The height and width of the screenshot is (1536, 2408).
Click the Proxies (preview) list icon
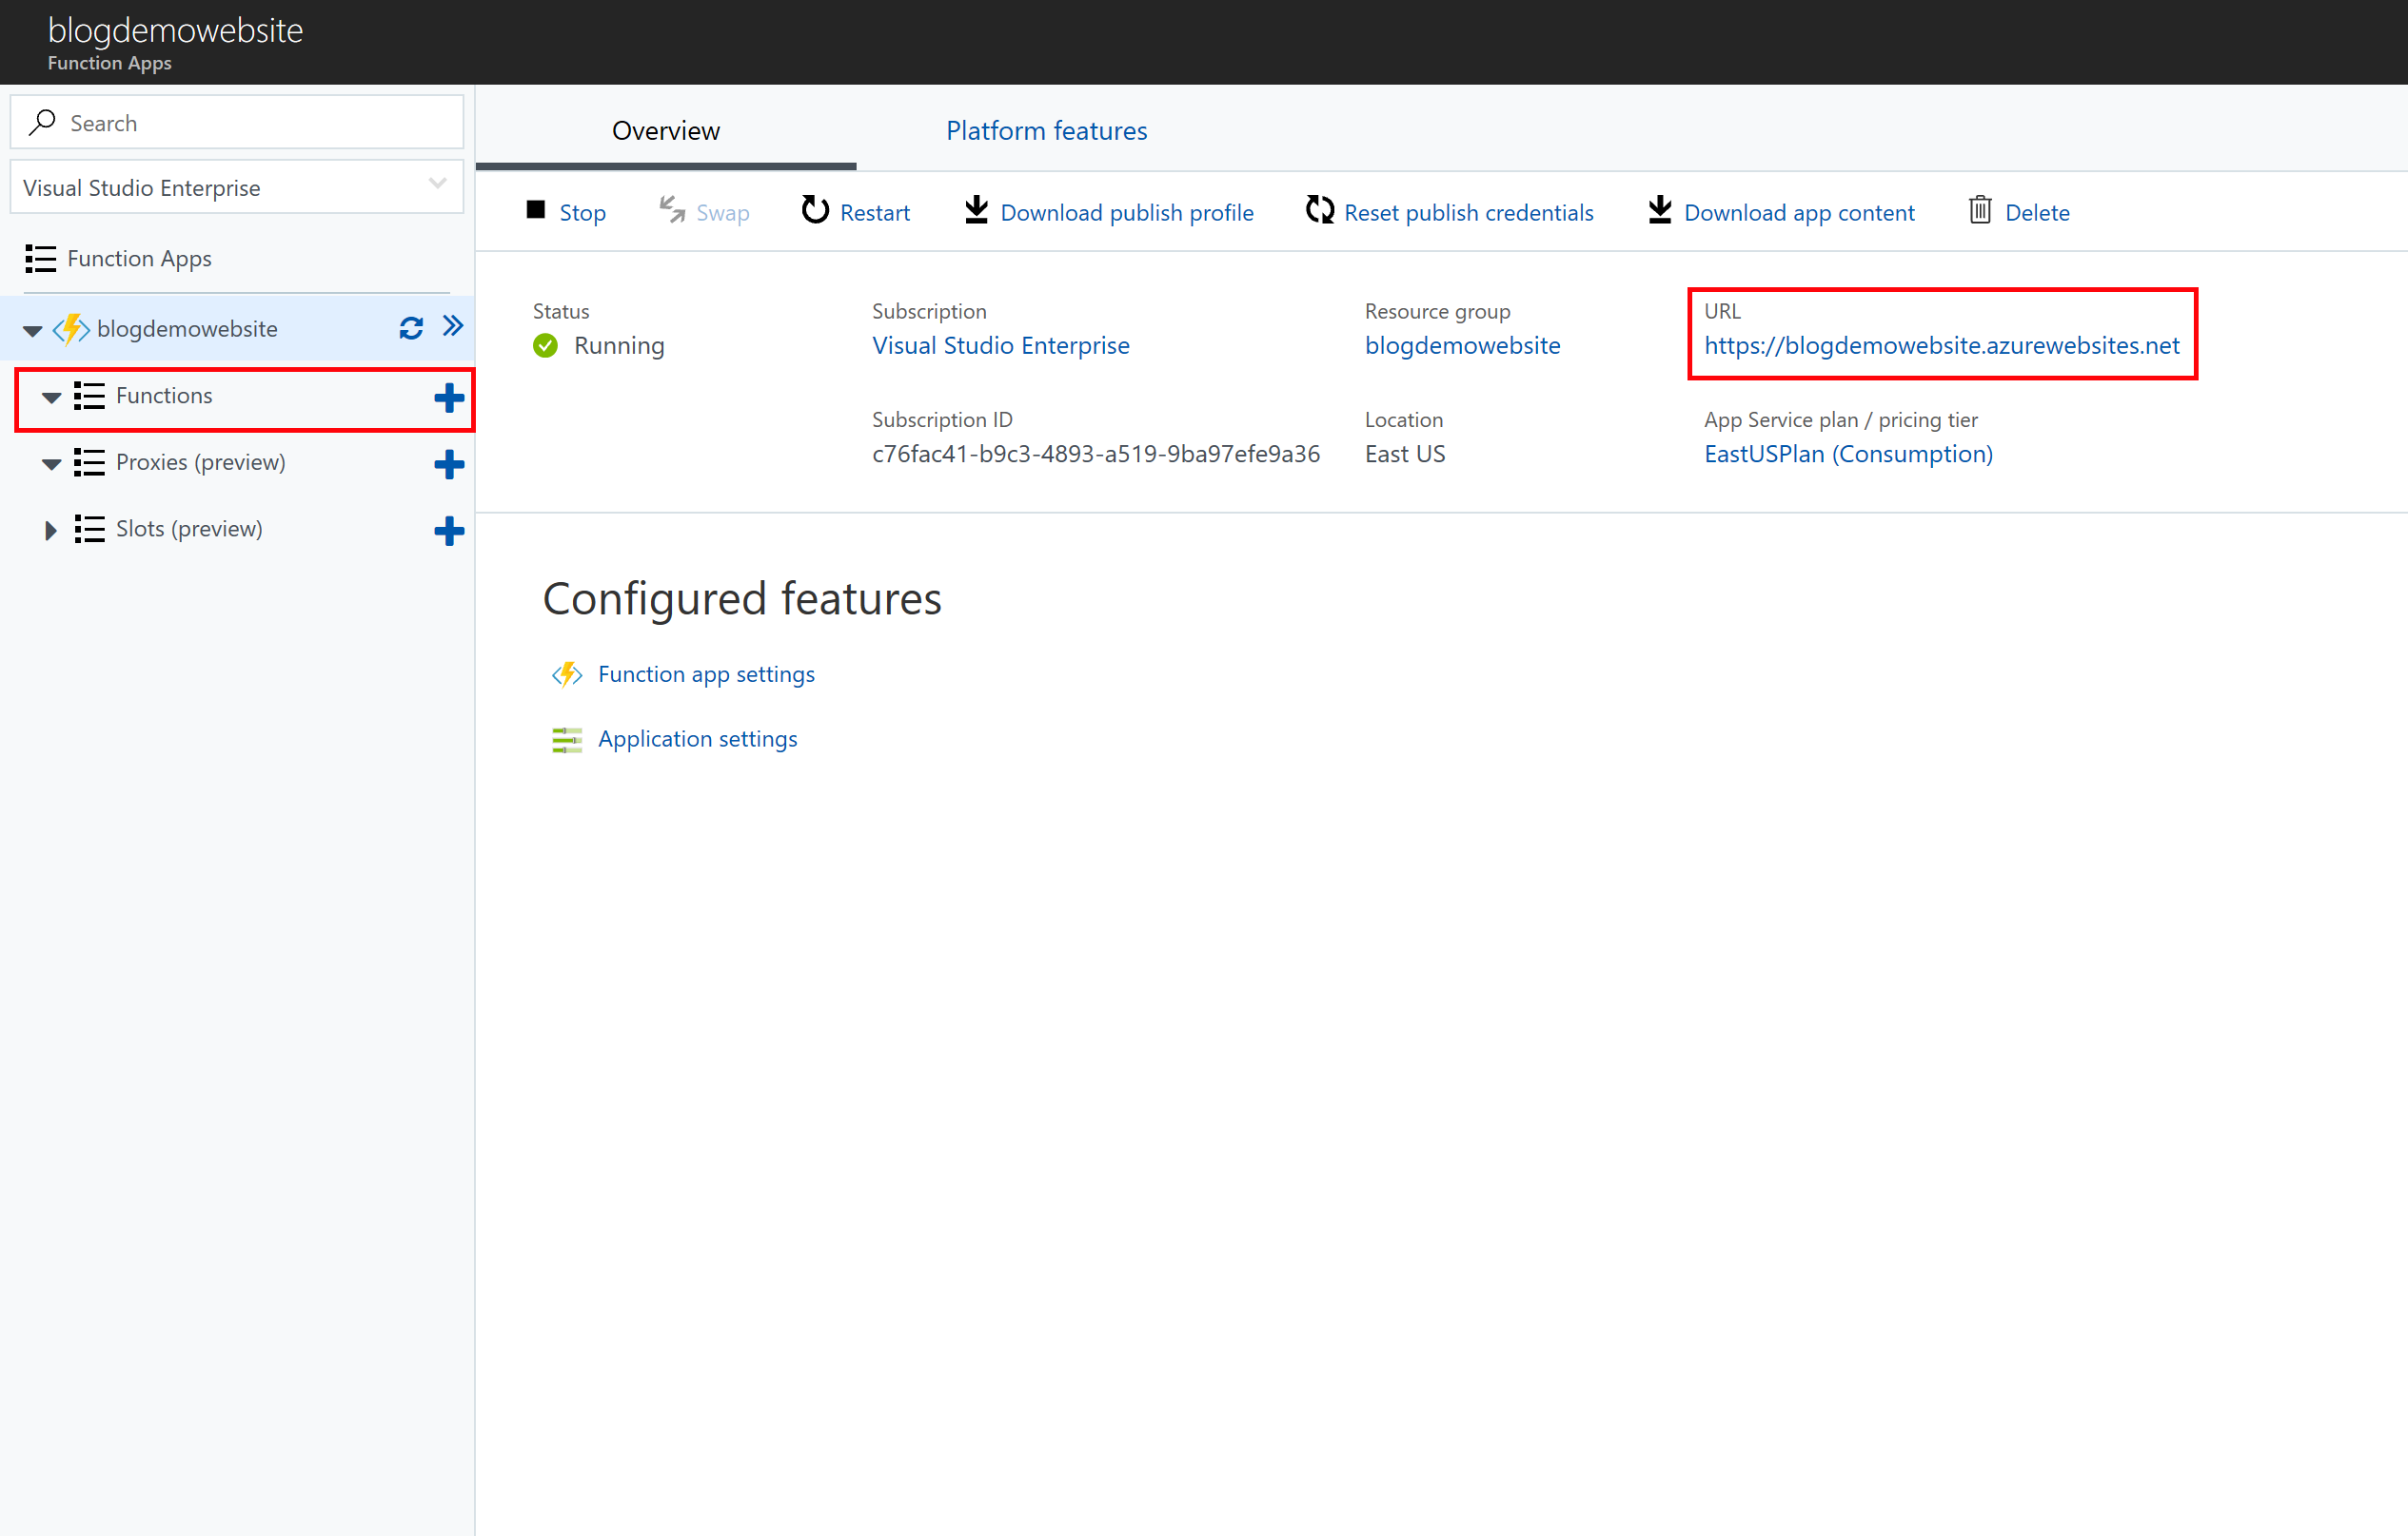click(89, 462)
